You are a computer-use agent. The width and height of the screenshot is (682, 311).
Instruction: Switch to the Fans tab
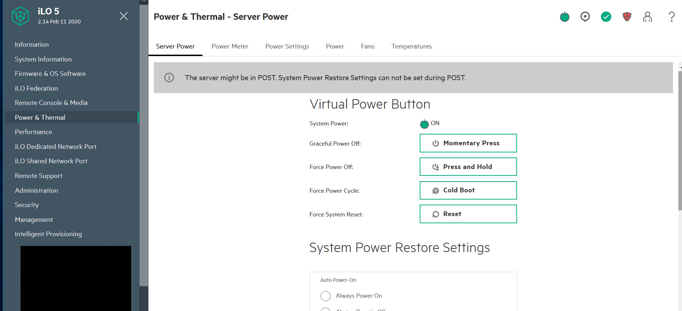click(367, 46)
